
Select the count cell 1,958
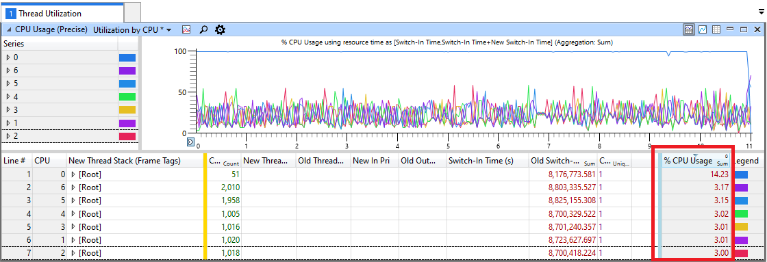coord(223,200)
